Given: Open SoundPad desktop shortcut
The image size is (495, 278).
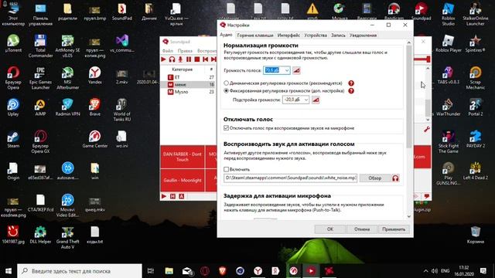Looking at the screenshot, I should pyautogui.click(x=122, y=12).
